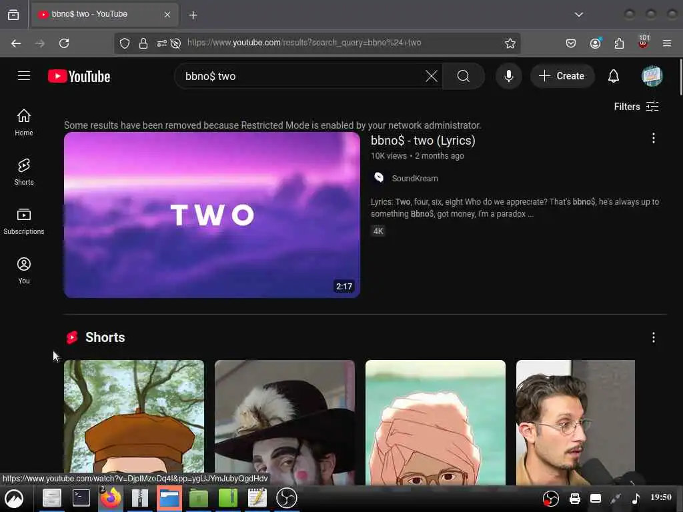Image resolution: width=683 pixels, height=512 pixels.
Task: Open the 'bbno$ - two (Lyrics)' title link
Action: coord(422,141)
